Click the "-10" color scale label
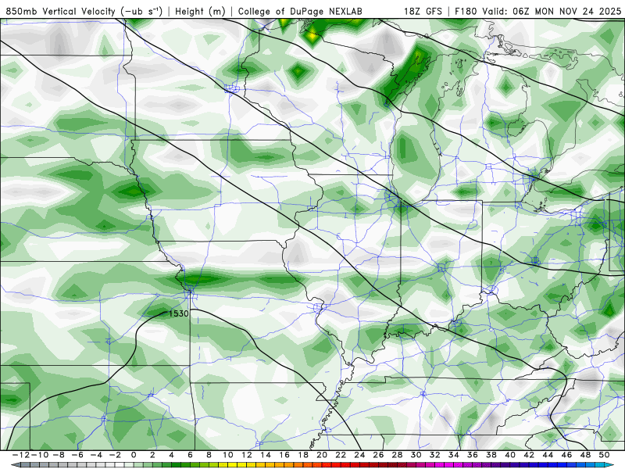Screen dimensions: 625x469 click(x=40, y=455)
